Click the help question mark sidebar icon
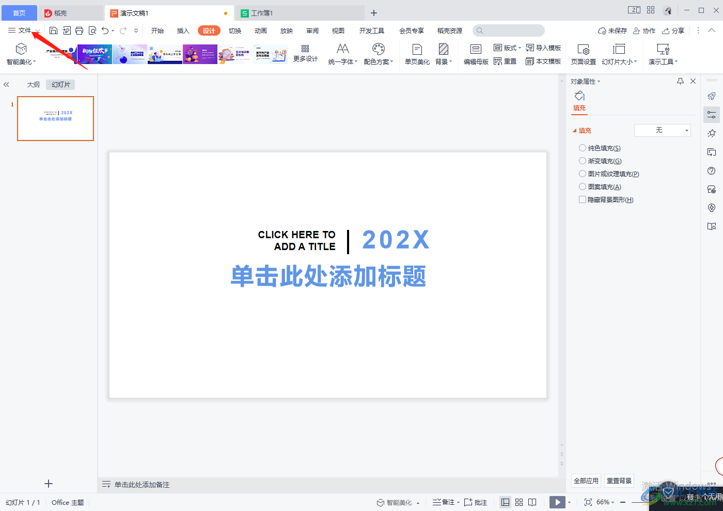Viewport: 723px width, 511px height. point(712,171)
